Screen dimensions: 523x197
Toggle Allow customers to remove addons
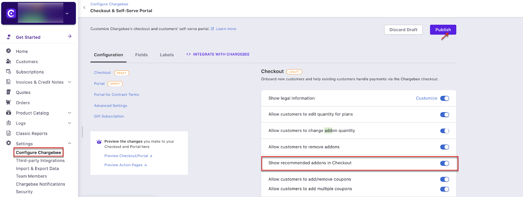[445, 147]
